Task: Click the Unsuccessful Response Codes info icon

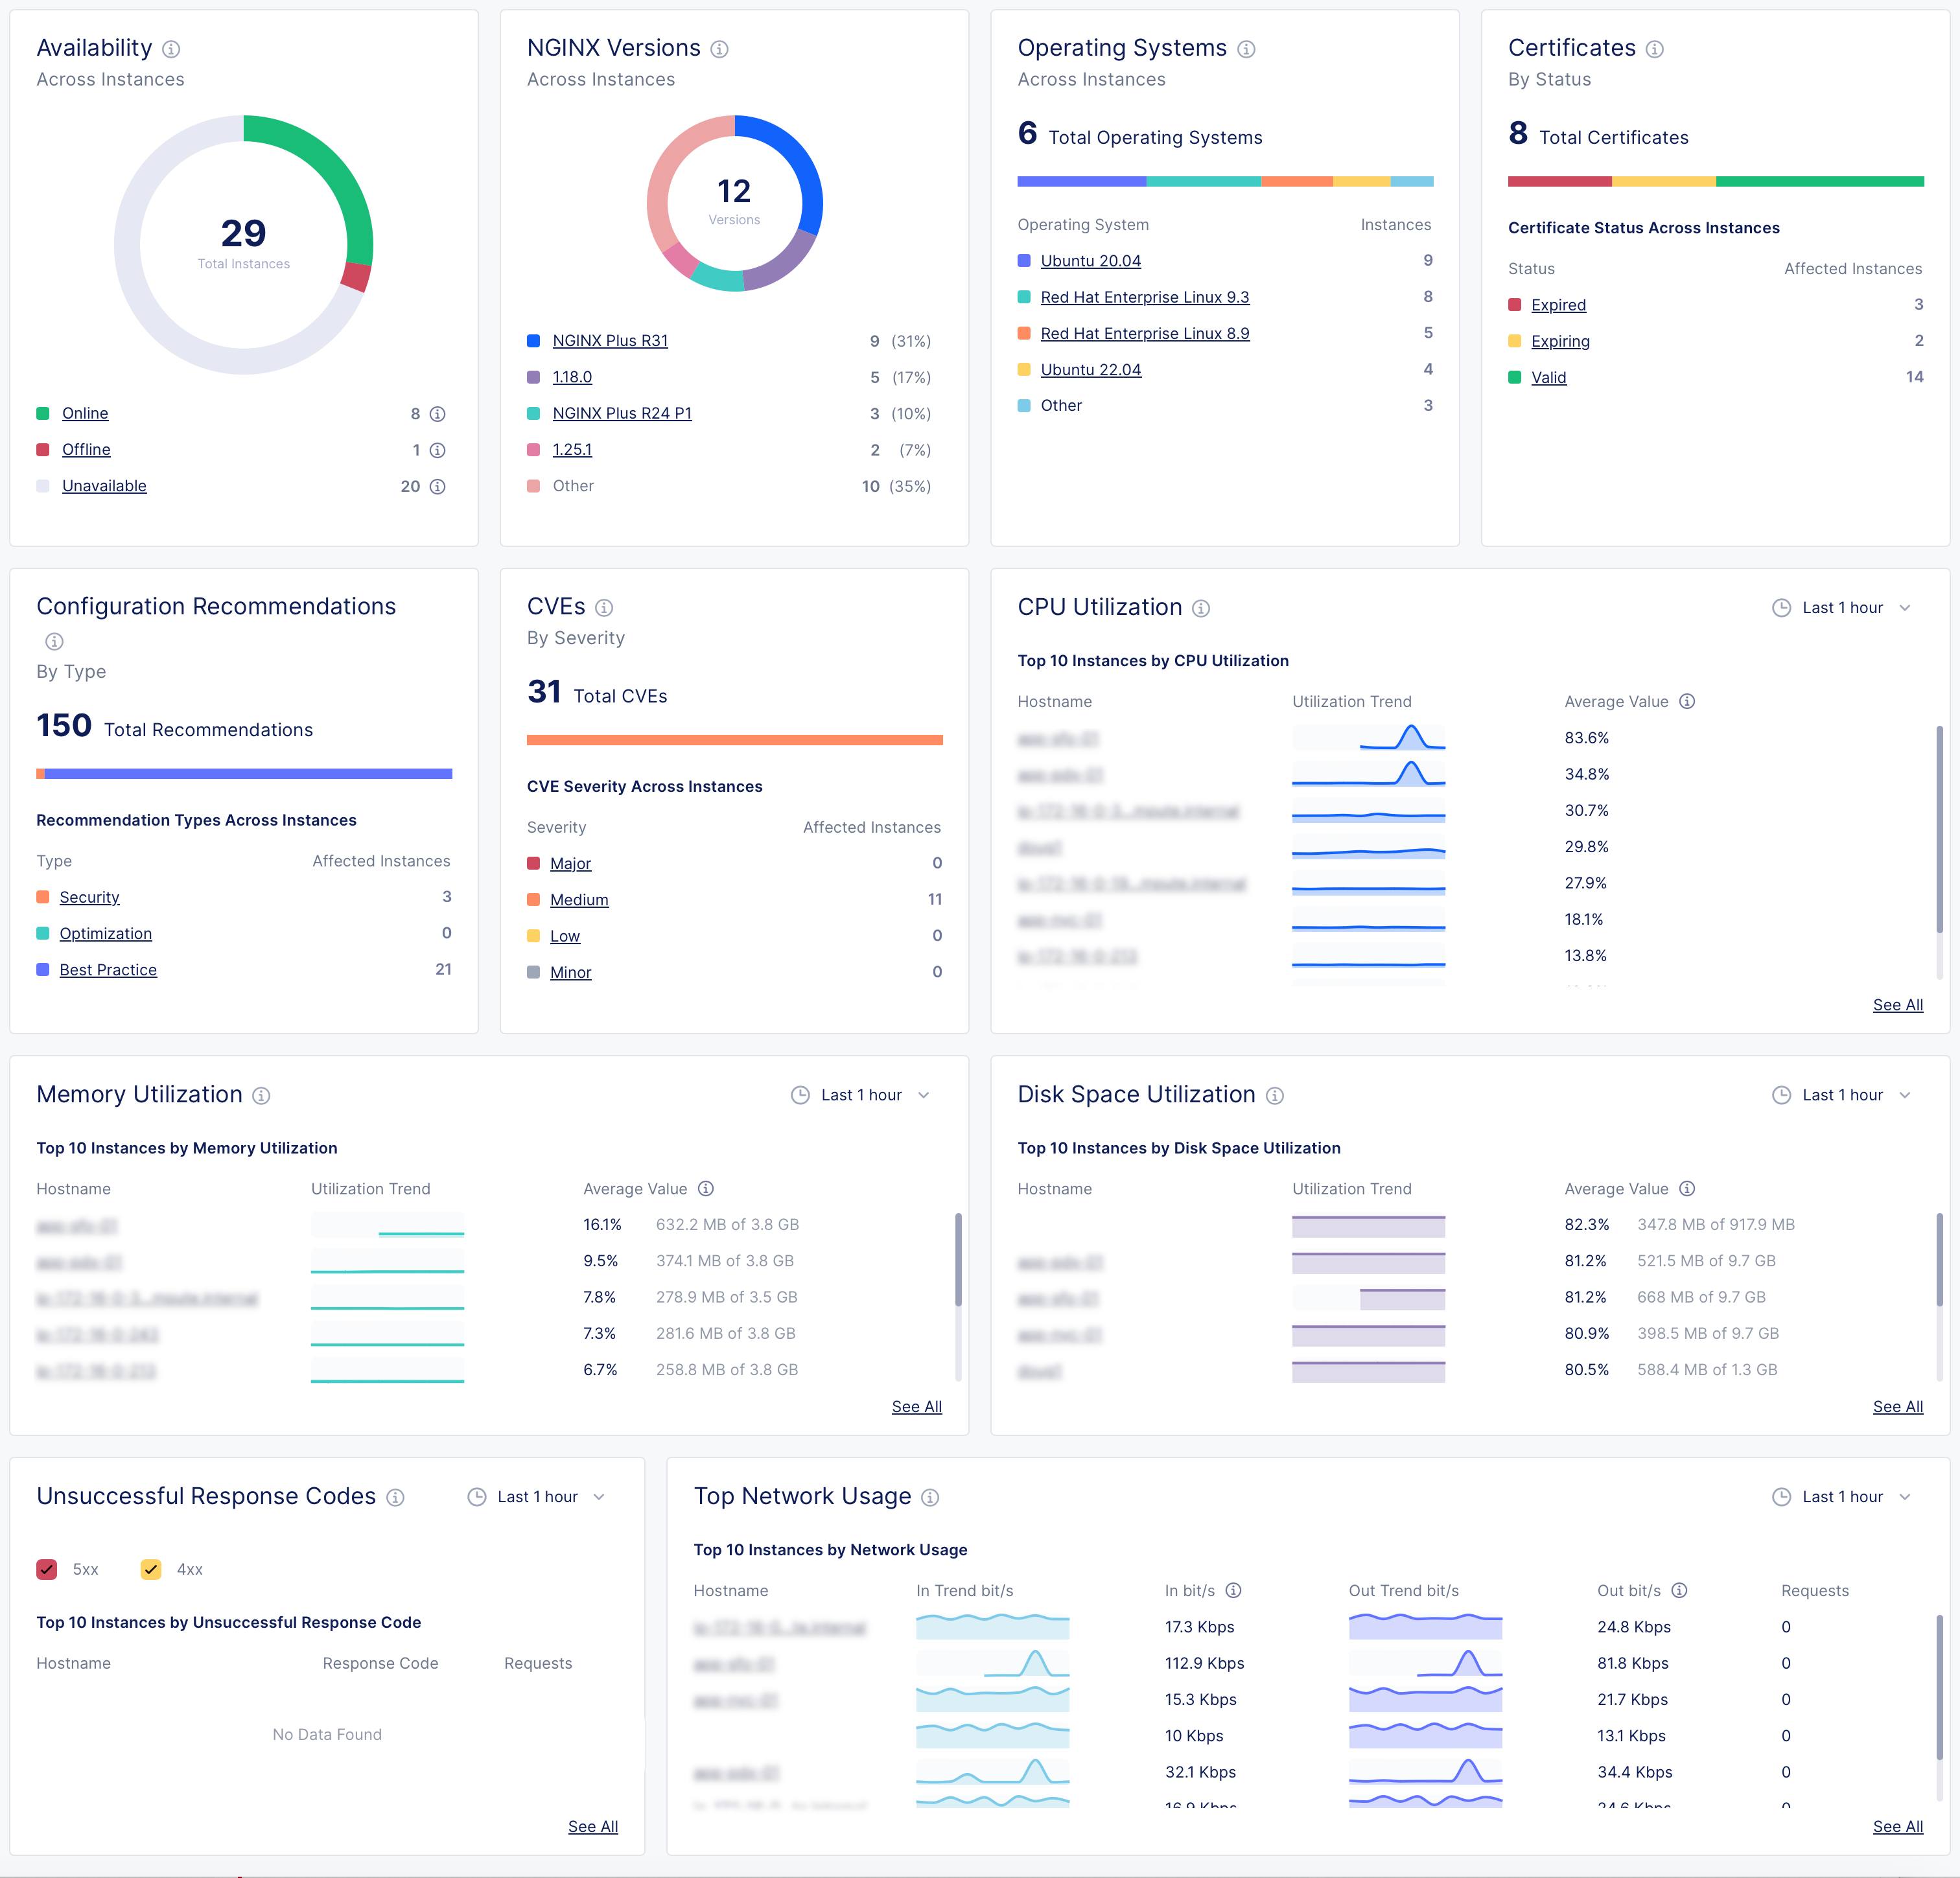Action: [395, 1497]
